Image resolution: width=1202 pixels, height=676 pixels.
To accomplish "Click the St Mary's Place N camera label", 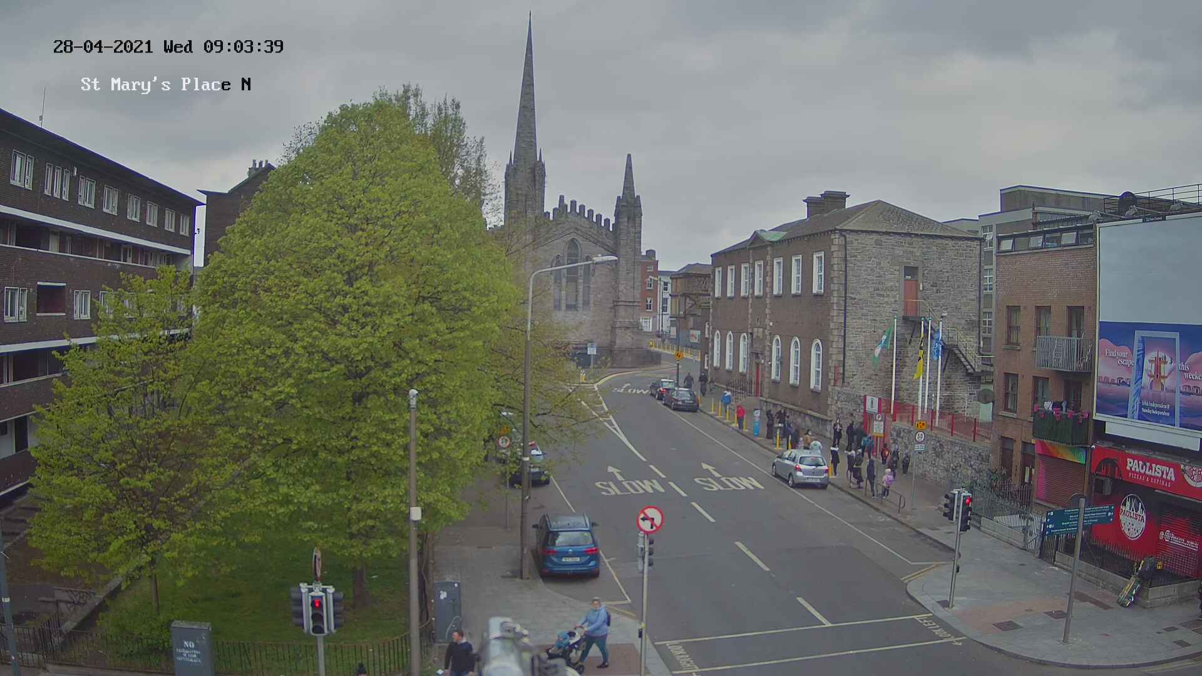I will click(x=165, y=84).
